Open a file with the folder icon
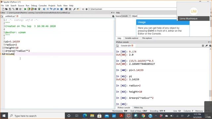This screenshot has height=119, width=212. click(x=6, y=9)
